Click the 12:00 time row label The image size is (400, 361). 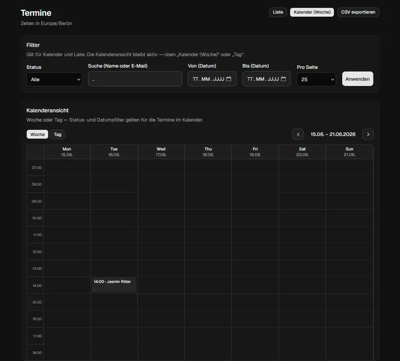click(x=37, y=252)
